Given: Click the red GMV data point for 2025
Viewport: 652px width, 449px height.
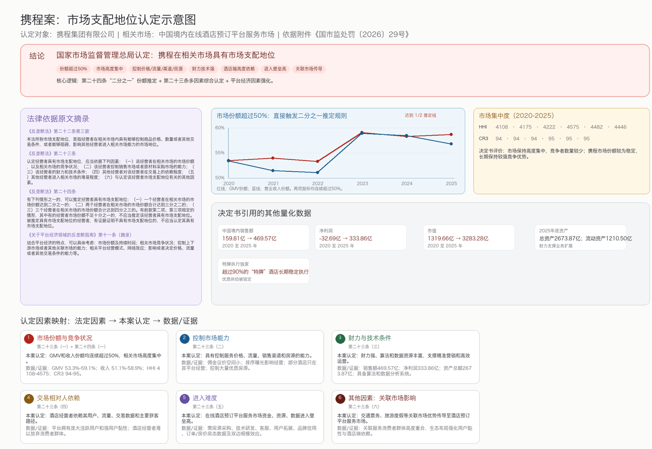Looking at the screenshot, I should coord(451,134).
